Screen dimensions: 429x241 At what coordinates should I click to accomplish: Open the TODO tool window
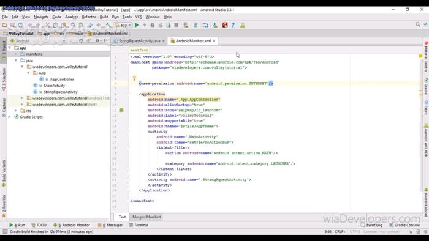tap(39, 225)
